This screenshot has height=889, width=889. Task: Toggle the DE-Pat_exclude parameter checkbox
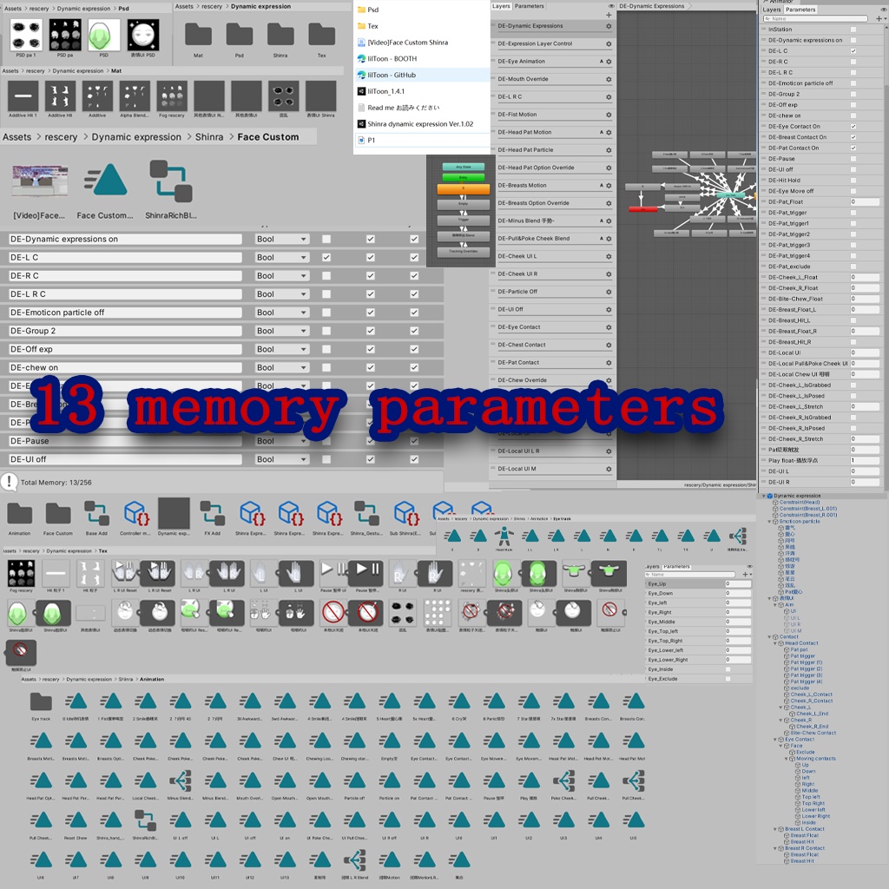[x=853, y=267]
